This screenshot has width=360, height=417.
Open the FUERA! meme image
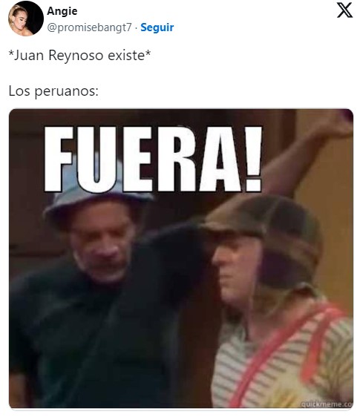click(x=181, y=258)
